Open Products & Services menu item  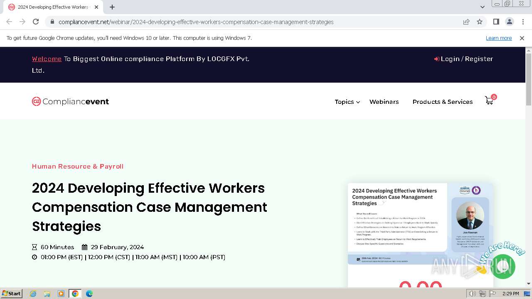point(443,102)
